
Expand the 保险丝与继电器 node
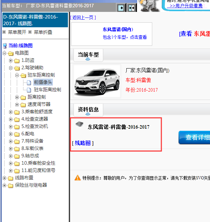coord(5,186)
